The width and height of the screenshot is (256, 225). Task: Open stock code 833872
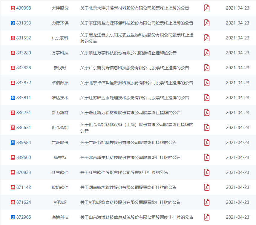24,83
